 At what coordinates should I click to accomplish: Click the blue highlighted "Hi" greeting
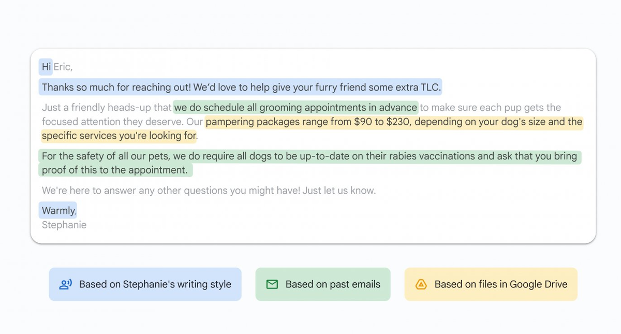pos(46,67)
